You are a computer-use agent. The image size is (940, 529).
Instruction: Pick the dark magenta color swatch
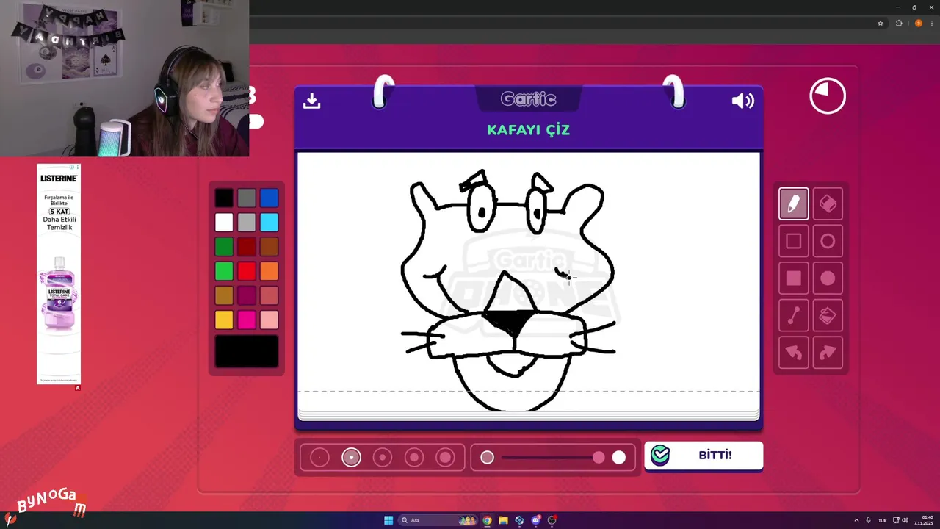pyautogui.click(x=247, y=295)
